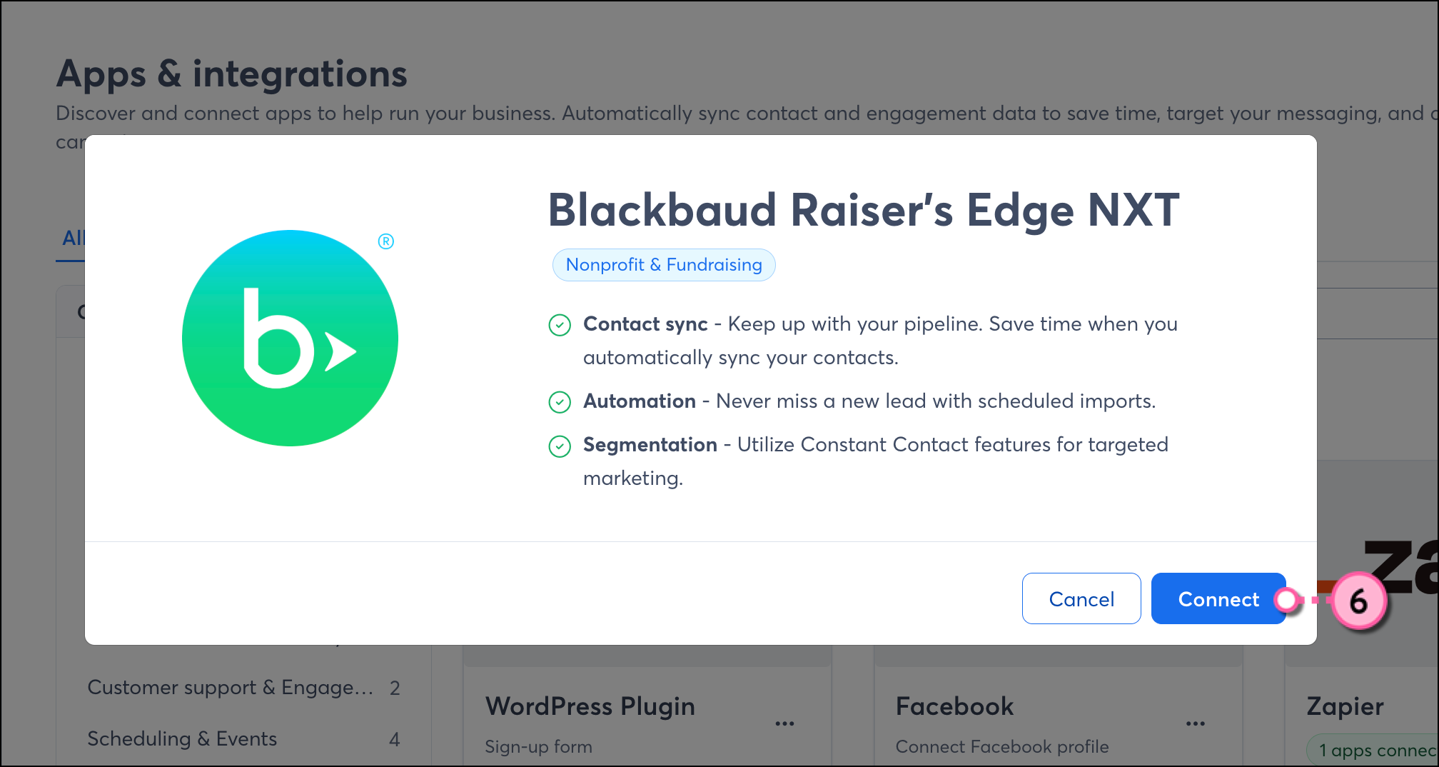This screenshot has height=767, width=1439.
Task: Select Scheduling & Events category
Action: click(182, 738)
